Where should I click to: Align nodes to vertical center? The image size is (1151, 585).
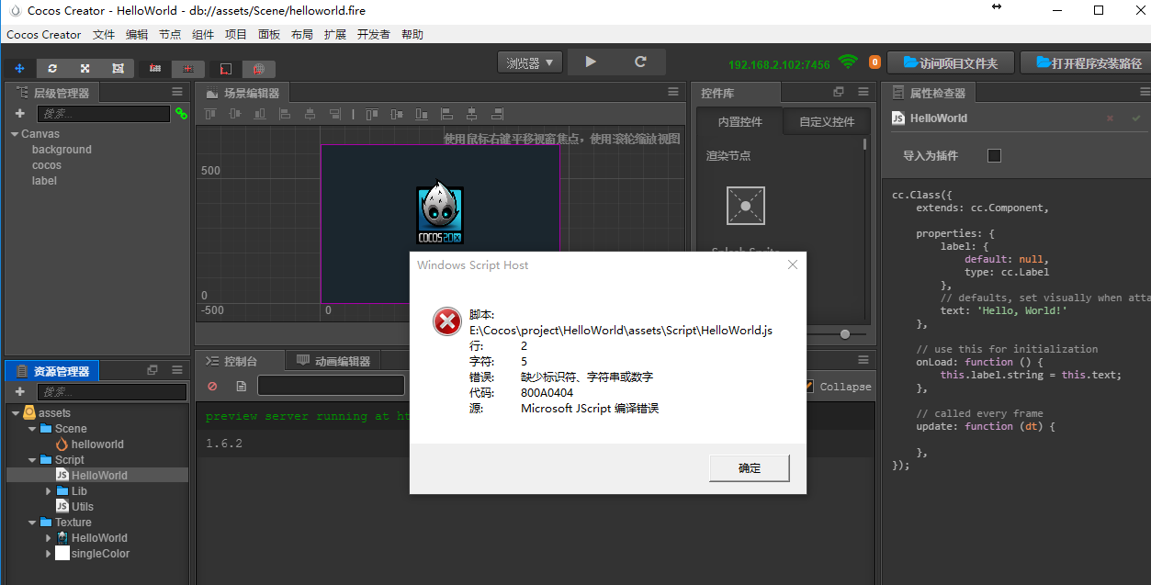tap(234, 115)
